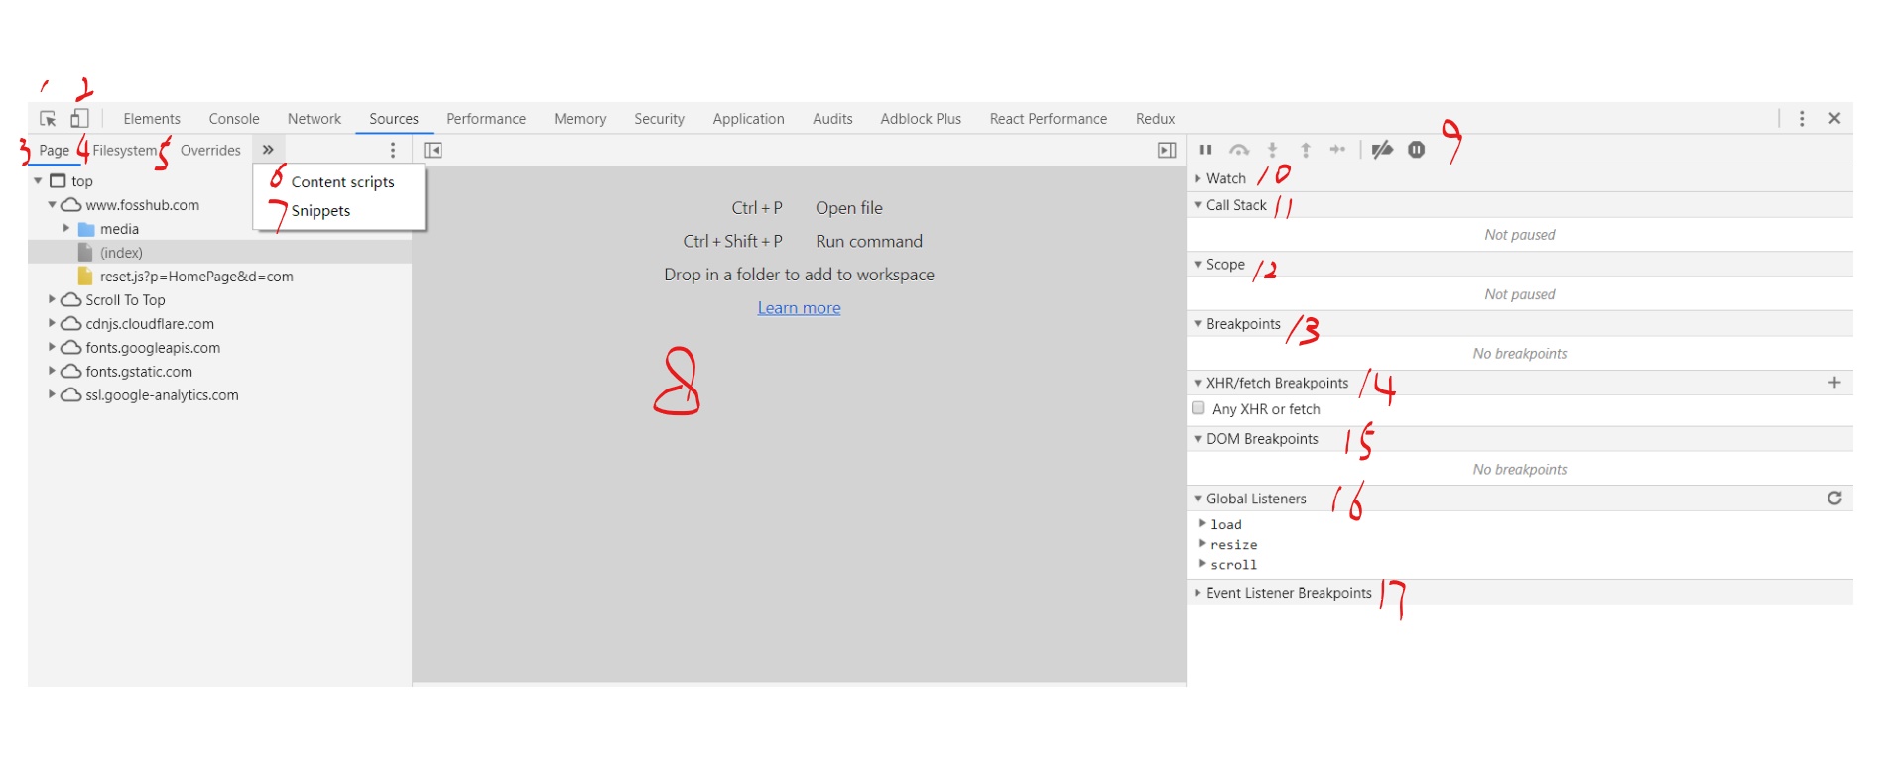
Task: Click the inspect element picker icon
Action: [48, 119]
